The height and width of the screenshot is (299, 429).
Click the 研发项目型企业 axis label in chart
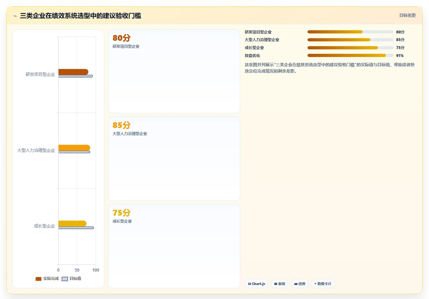[x=40, y=74]
